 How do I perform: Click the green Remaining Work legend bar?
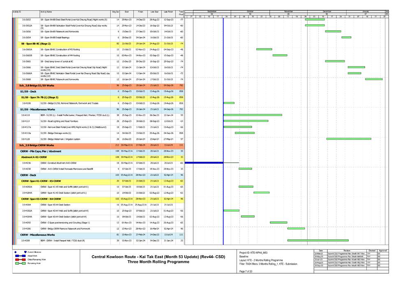coord(19,264)
